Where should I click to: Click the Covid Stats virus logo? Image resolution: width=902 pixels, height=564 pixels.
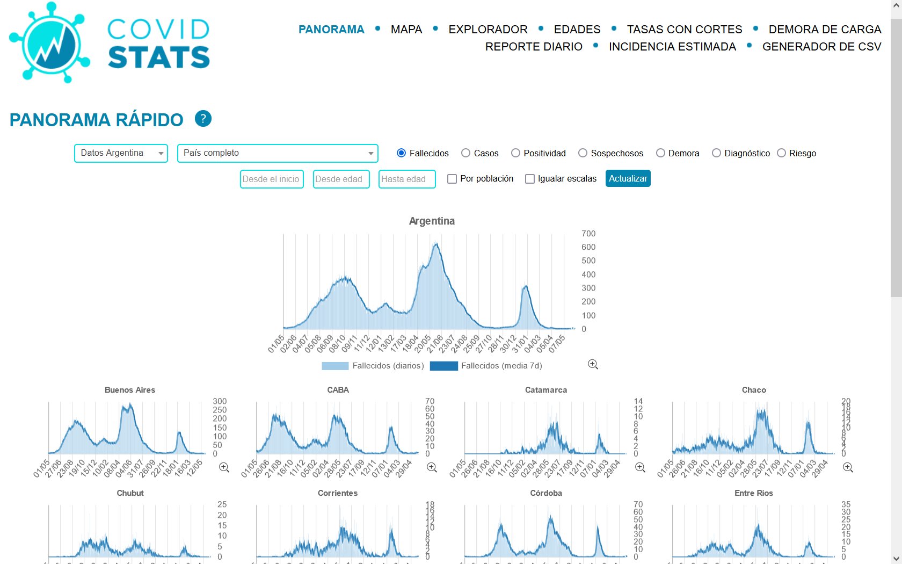[x=50, y=43]
